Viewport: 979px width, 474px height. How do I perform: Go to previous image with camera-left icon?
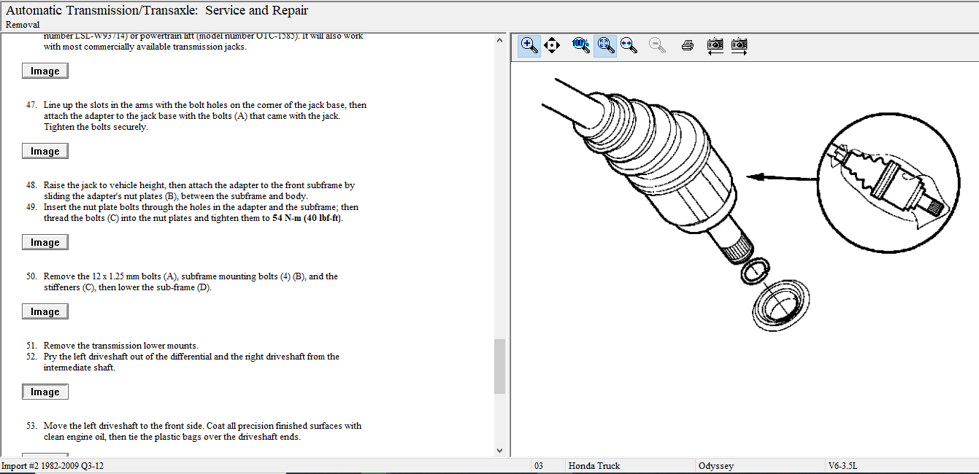(x=715, y=46)
